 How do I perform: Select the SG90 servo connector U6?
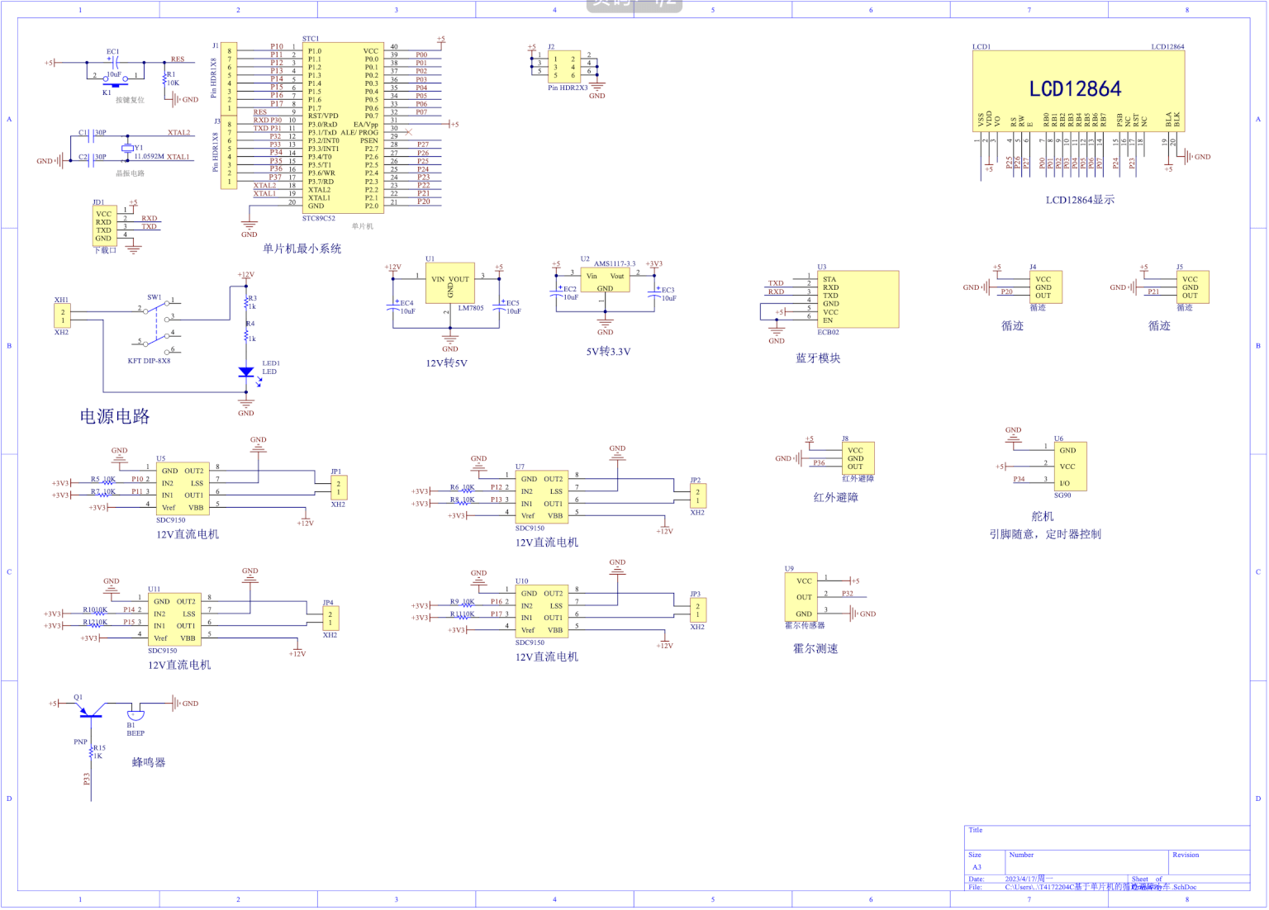(x=1070, y=467)
